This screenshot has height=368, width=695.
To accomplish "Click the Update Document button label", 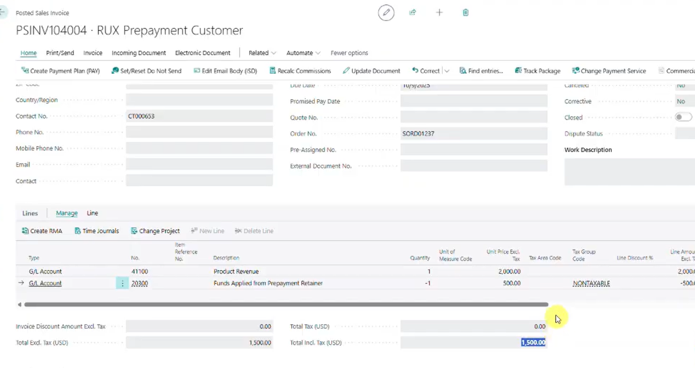I will (x=376, y=71).
